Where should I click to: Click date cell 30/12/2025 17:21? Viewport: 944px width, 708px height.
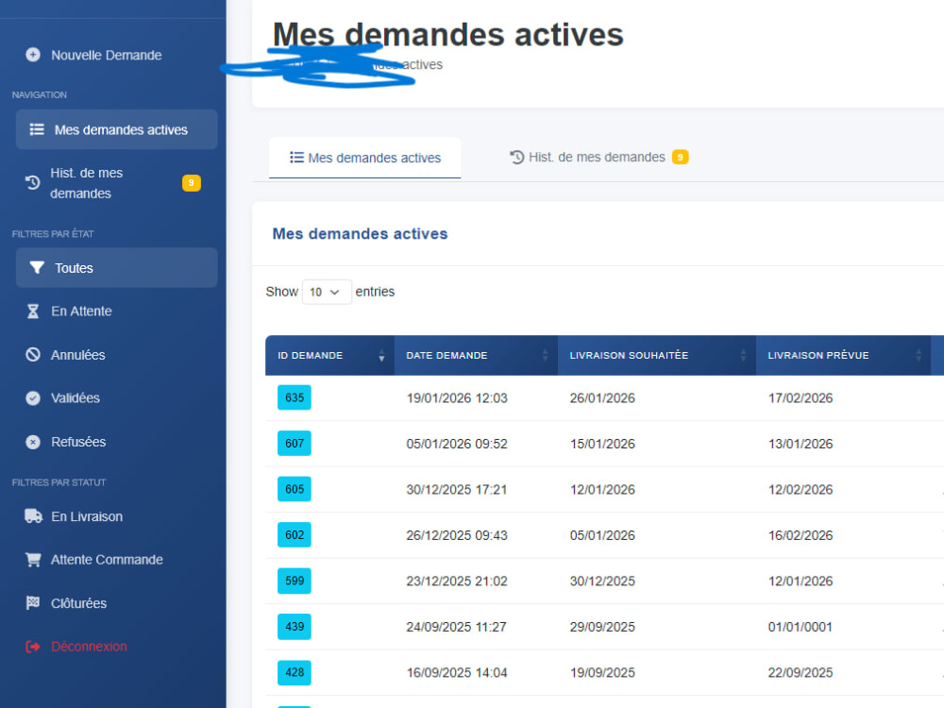(457, 489)
